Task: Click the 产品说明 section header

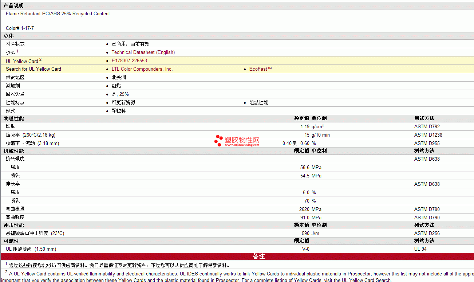Action: pyautogui.click(x=13, y=5)
